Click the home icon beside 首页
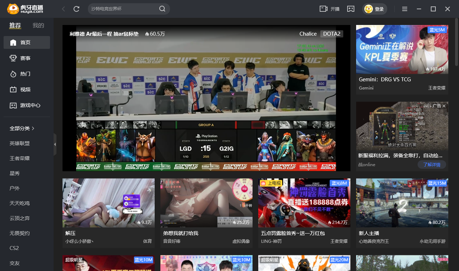This screenshot has height=271, width=459. pos(13,42)
